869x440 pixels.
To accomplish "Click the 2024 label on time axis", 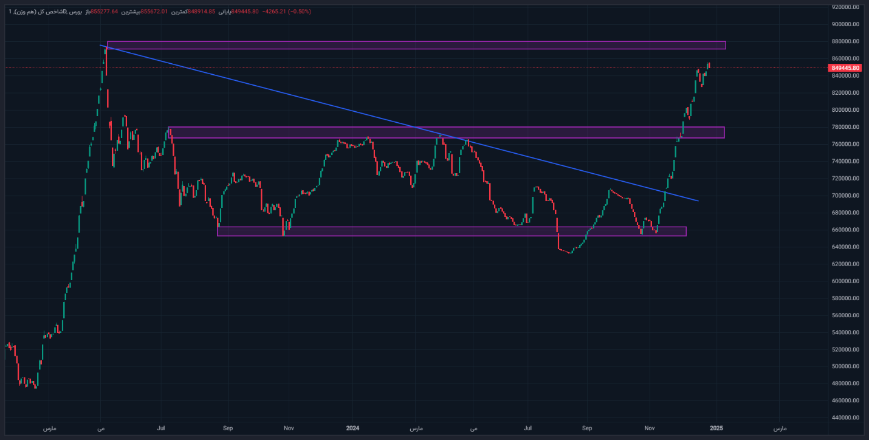I will click(x=353, y=428).
